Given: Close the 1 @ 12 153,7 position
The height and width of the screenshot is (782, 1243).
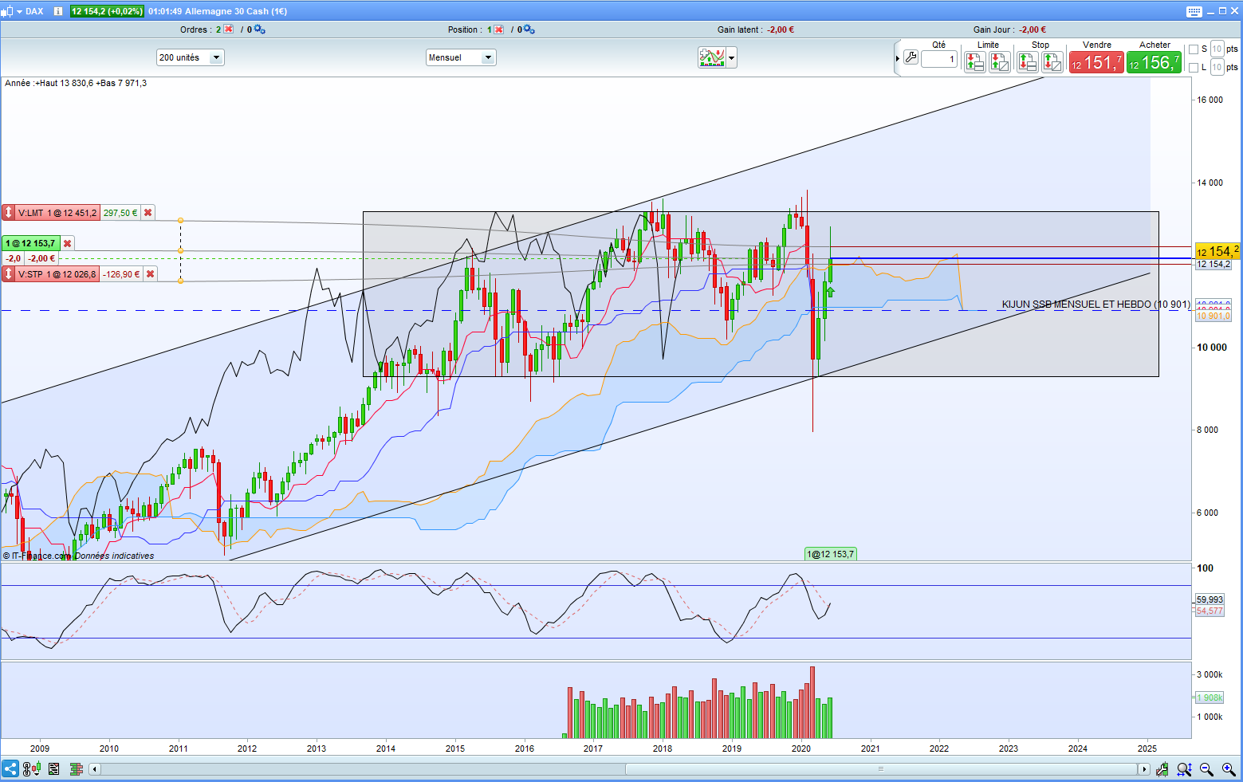Looking at the screenshot, I should pyautogui.click(x=68, y=243).
